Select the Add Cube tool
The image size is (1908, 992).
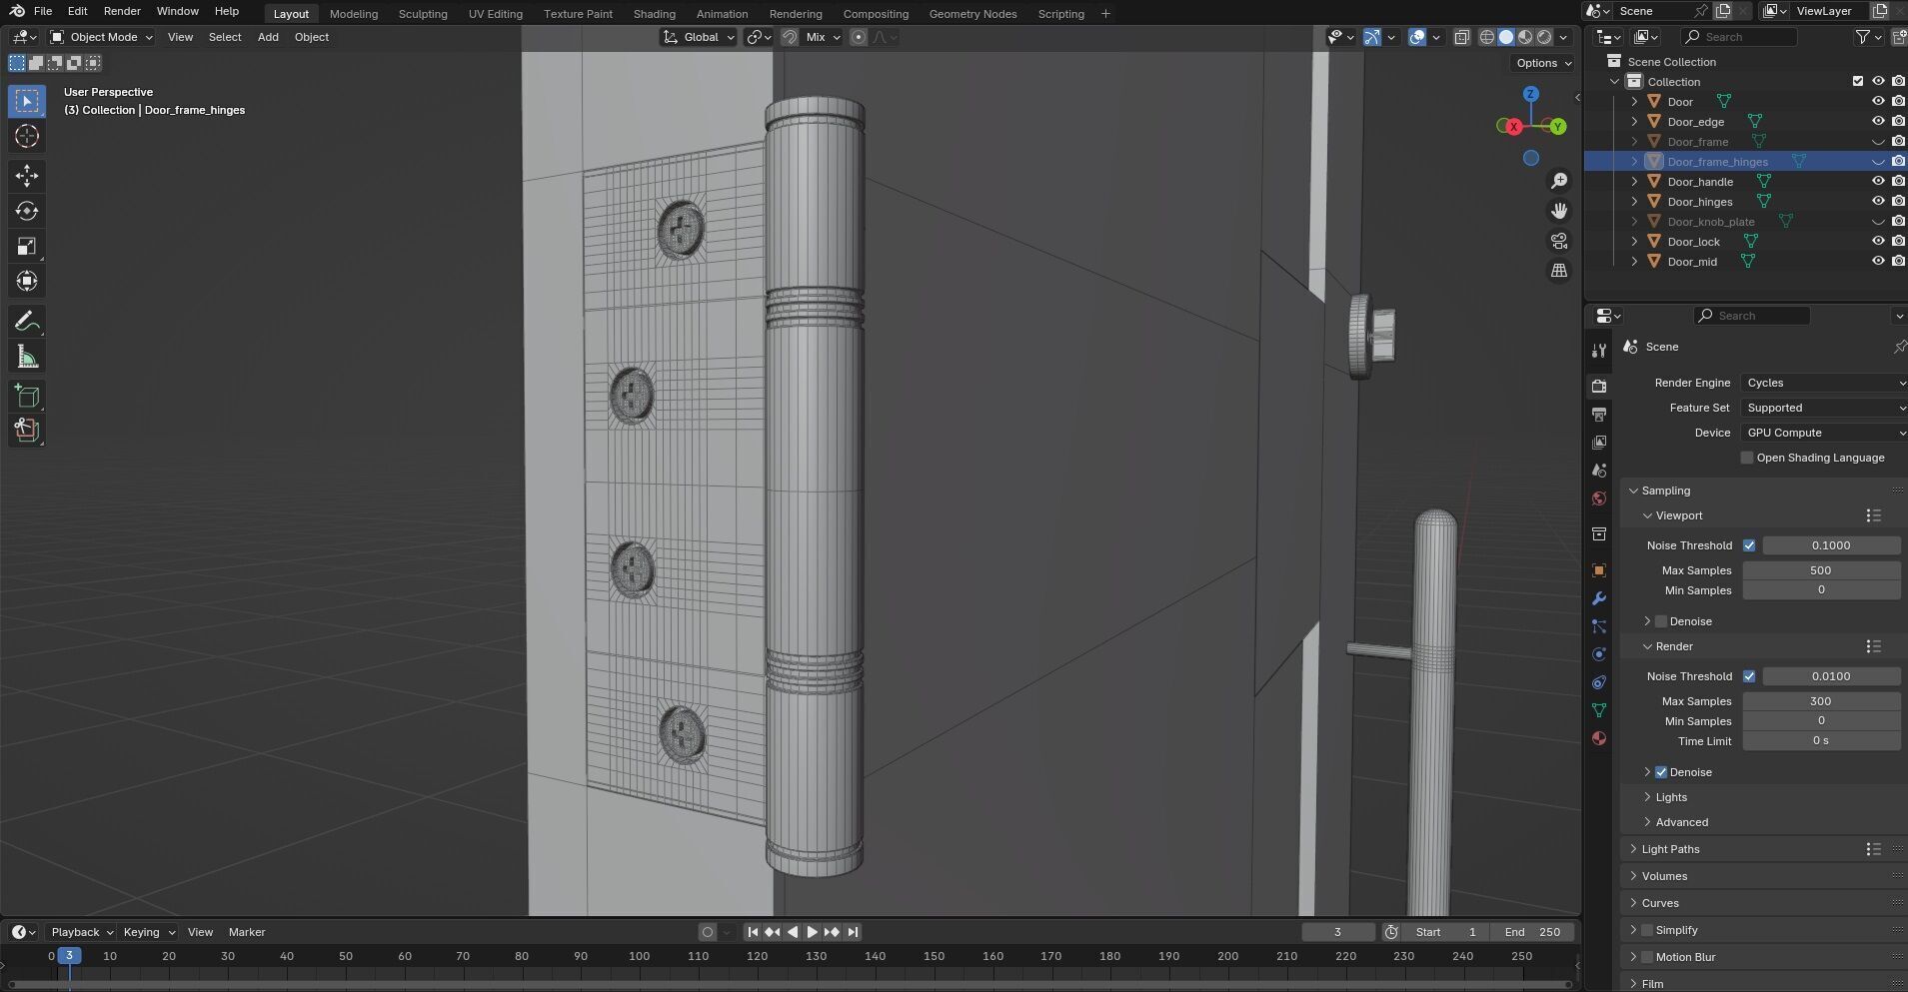tap(27, 397)
